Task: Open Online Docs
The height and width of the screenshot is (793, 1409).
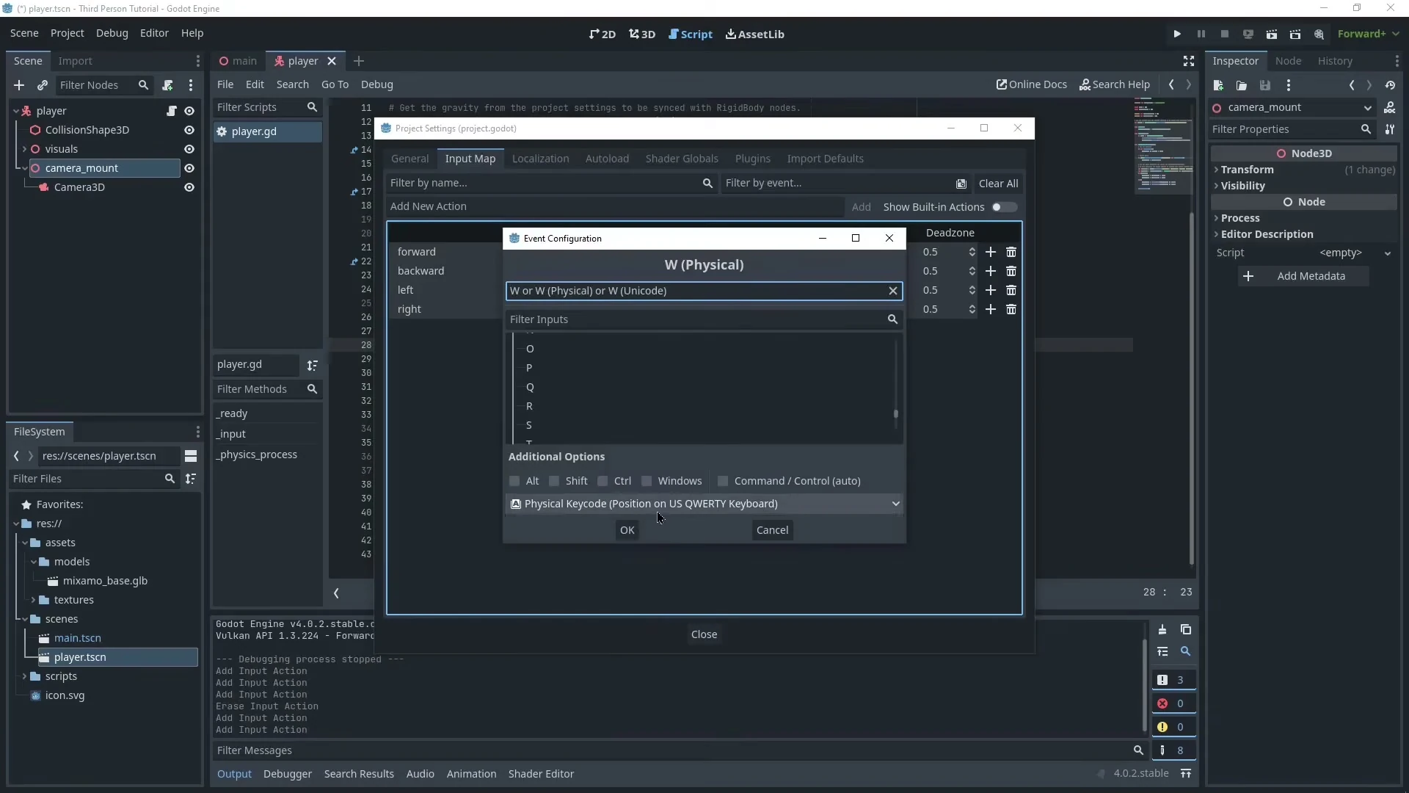Action: [x=1031, y=84]
